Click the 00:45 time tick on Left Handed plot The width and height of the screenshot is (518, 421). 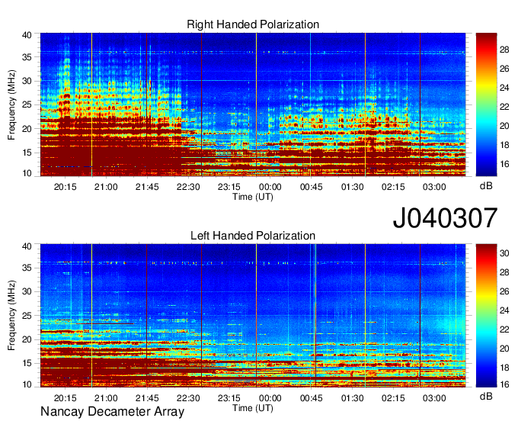(x=312, y=398)
